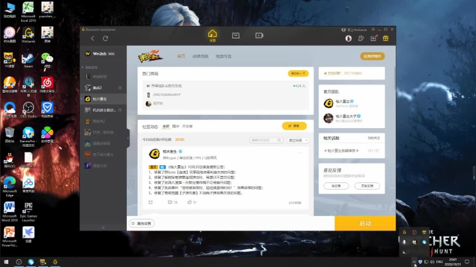Open the related topic hashtag link
Screen dimensions: 476x267
point(341,151)
